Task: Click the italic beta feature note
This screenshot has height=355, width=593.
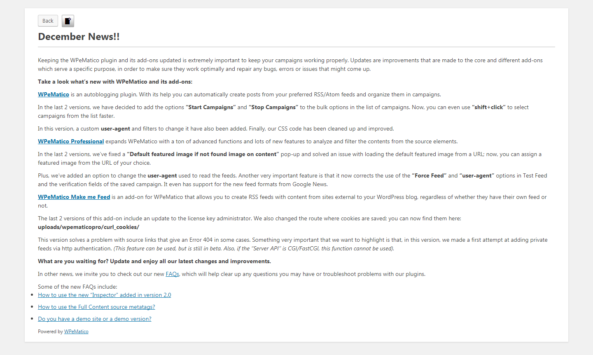Action: pyautogui.click(x=254, y=248)
